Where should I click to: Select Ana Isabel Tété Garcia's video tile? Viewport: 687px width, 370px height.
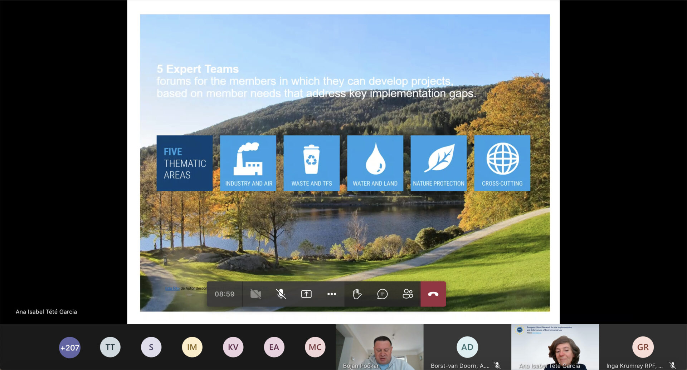(x=555, y=346)
